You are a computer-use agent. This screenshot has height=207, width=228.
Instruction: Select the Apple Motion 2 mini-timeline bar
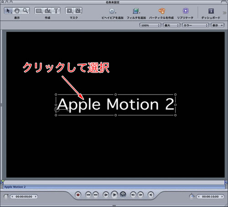point(114,187)
